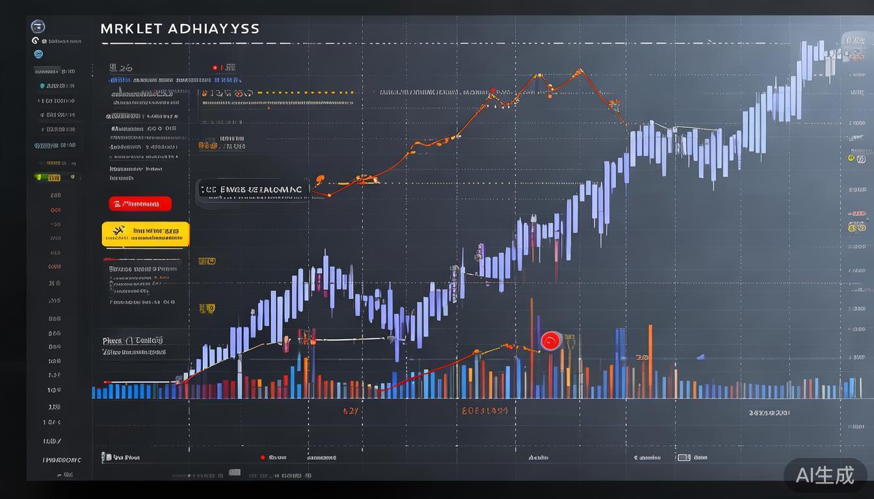Screen dimensions: 874x499
Task: Click the MRKLET ADHIAYYSS title
Action: point(180,29)
